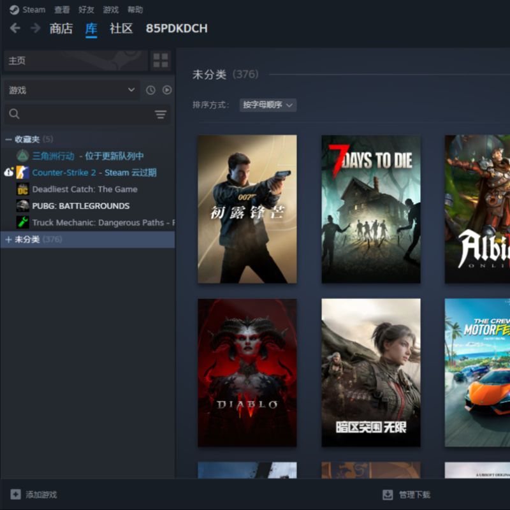The width and height of the screenshot is (510, 510).
Task: Expand the 未分类 category in sidebar
Action: (x=8, y=240)
